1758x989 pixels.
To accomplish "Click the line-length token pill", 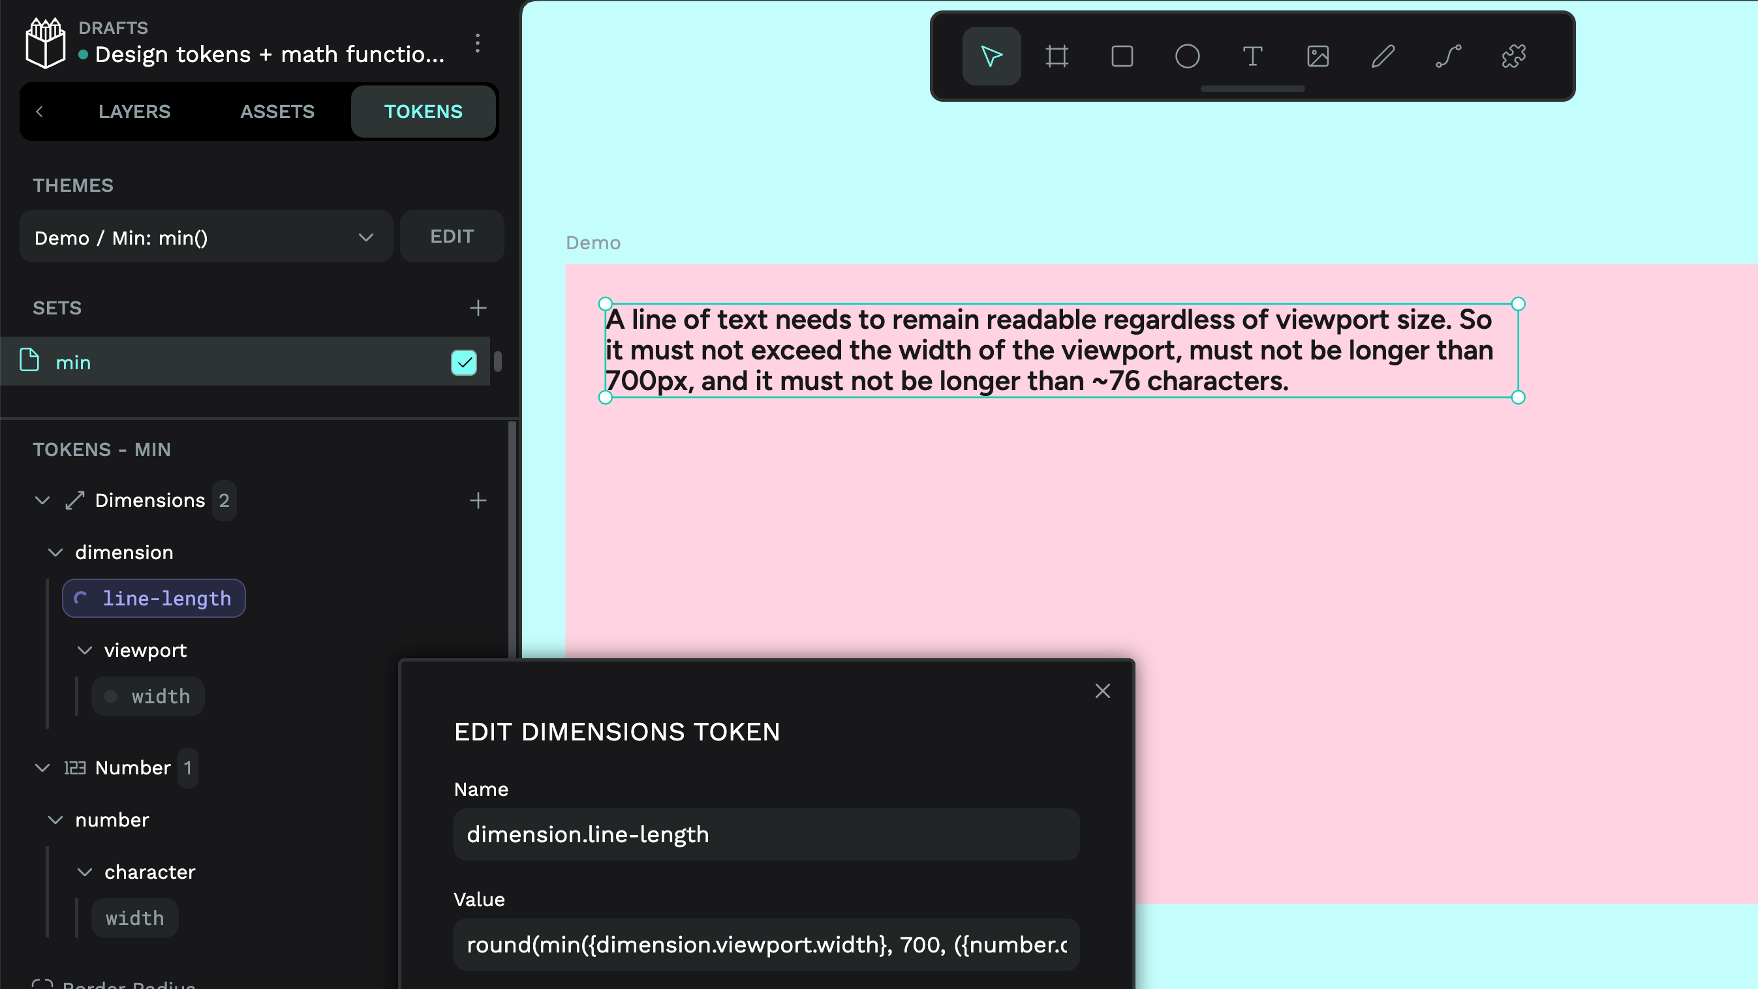I will click(154, 598).
